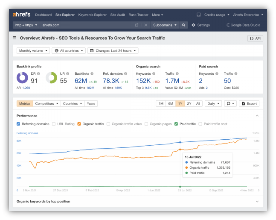The height and width of the screenshot is (220, 276).
Task: Click help icon next to Ref. domains
Action: tap(125, 73)
